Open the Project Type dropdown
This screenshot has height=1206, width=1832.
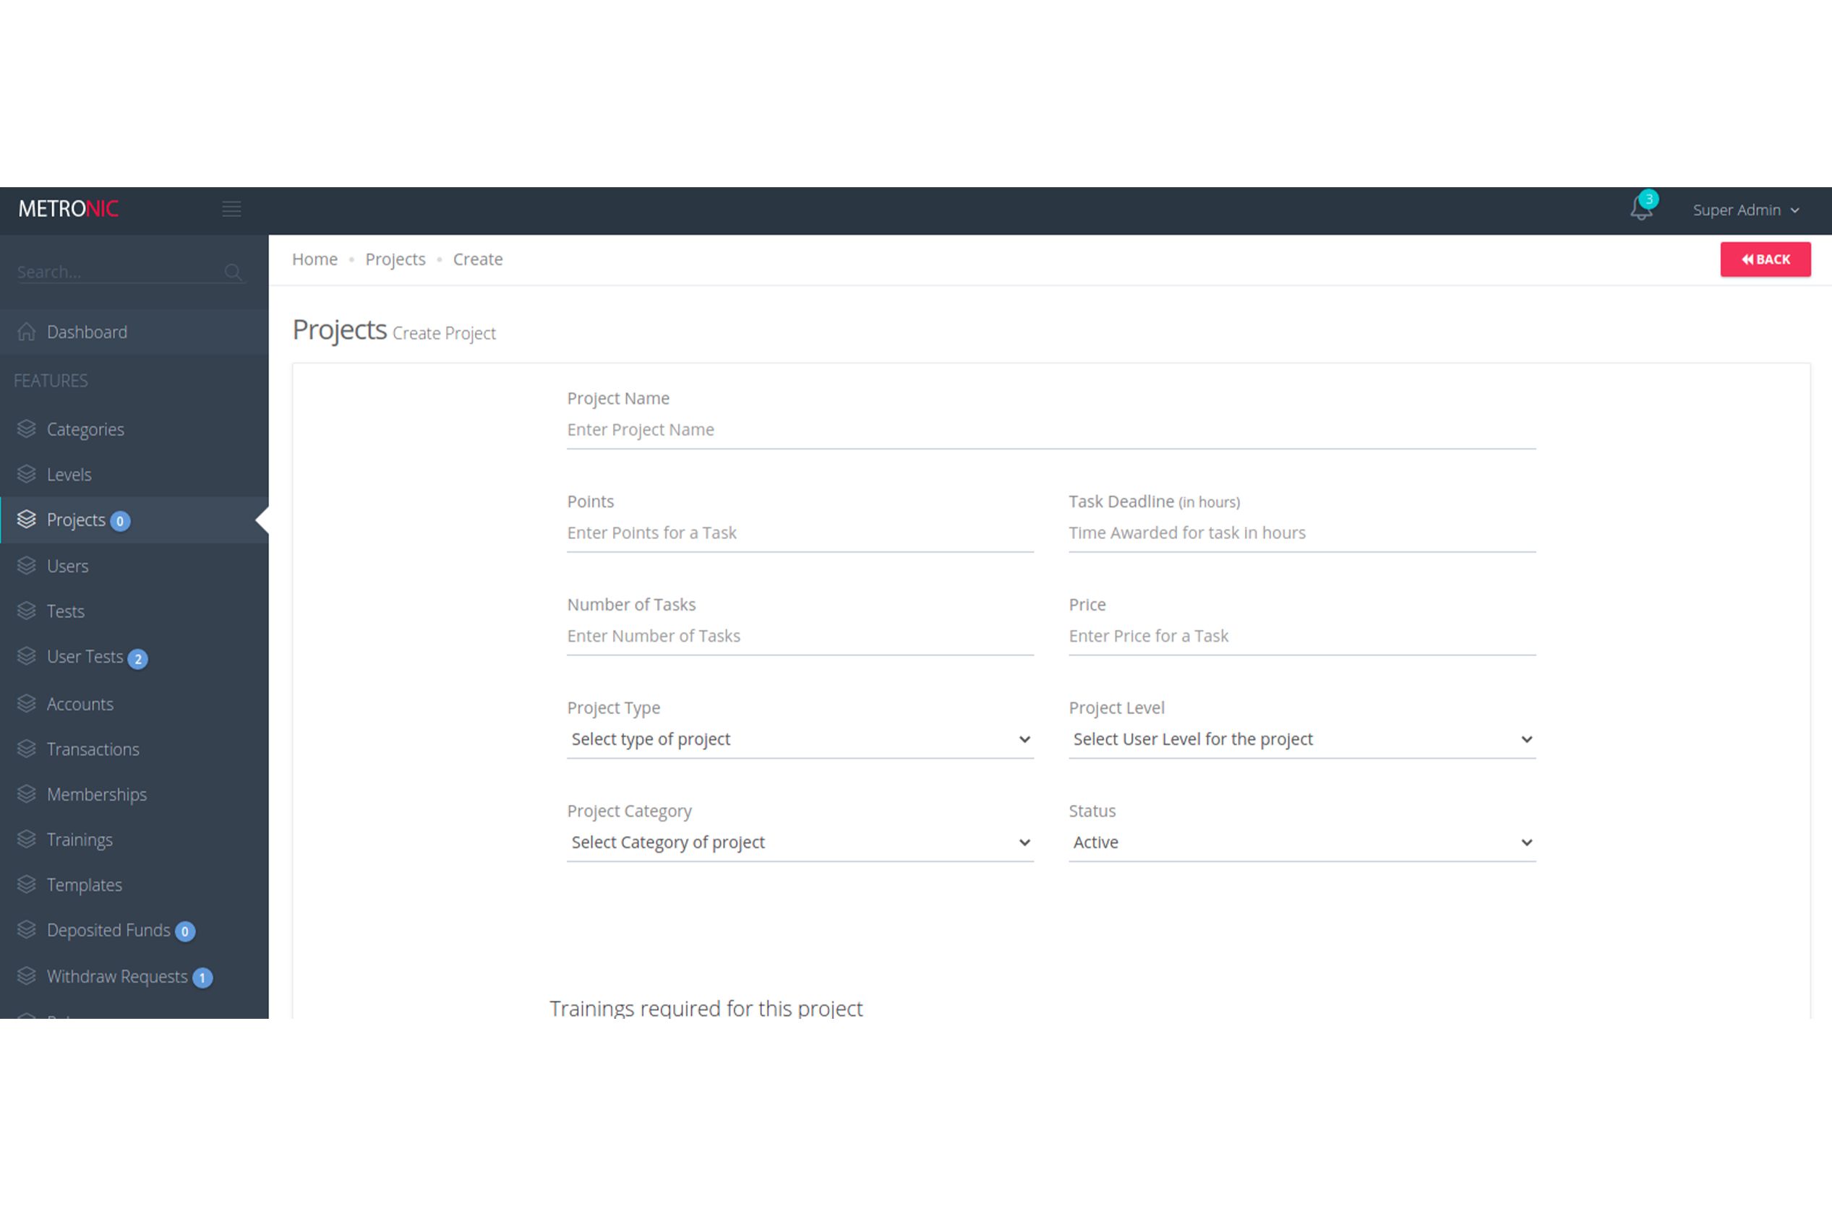800,739
